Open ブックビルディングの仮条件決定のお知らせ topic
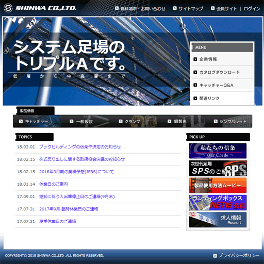 (x=80, y=147)
